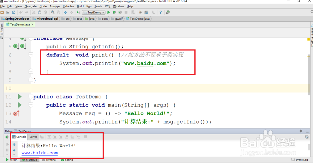The height and width of the screenshot is (163, 313).
Task: Switch to the Console tab in Debug
Action: coord(19,137)
